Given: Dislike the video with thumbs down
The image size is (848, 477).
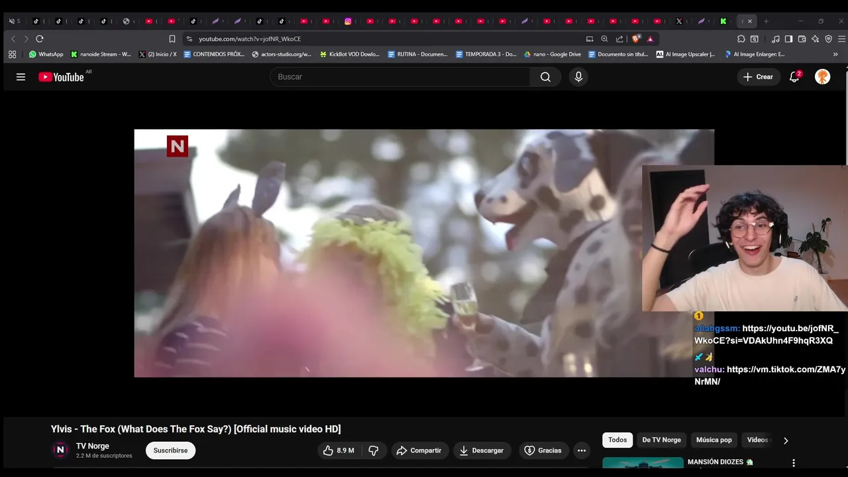Looking at the screenshot, I should 374,450.
